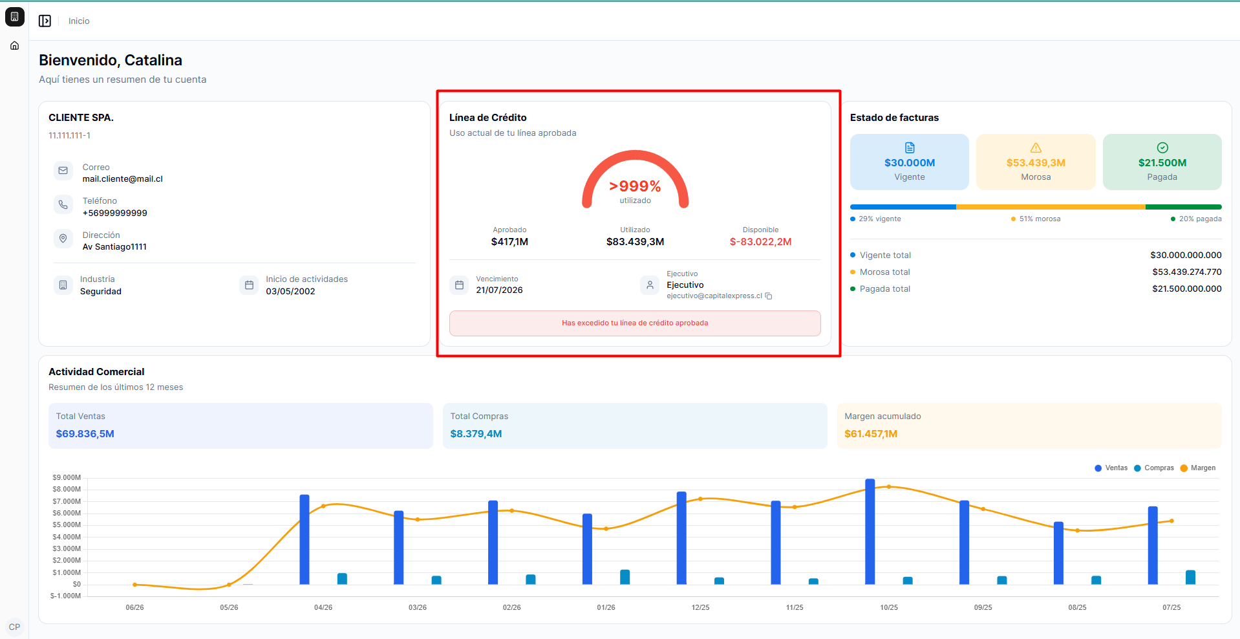Select the Pagada $21.500M card
Viewport: 1240px width, 639px height.
pyautogui.click(x=1162, y=162)
